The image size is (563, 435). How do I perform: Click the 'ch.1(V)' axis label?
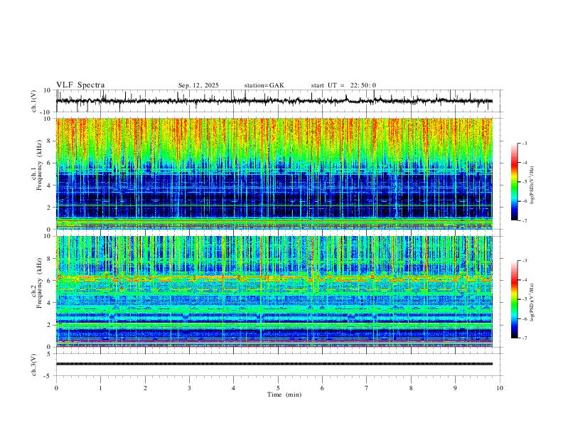pyautogui.click(x=34, y=101)
